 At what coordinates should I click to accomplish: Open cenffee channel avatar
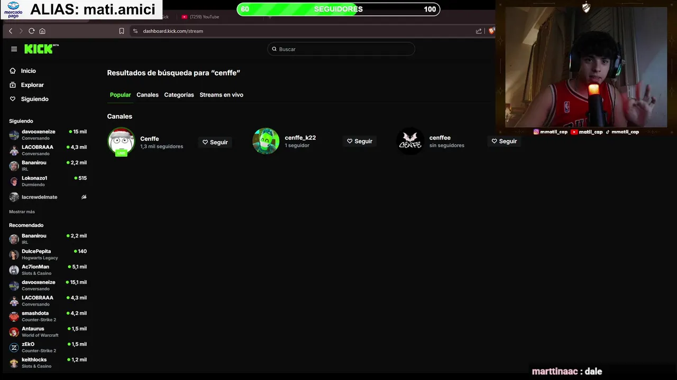pos(410,141)
